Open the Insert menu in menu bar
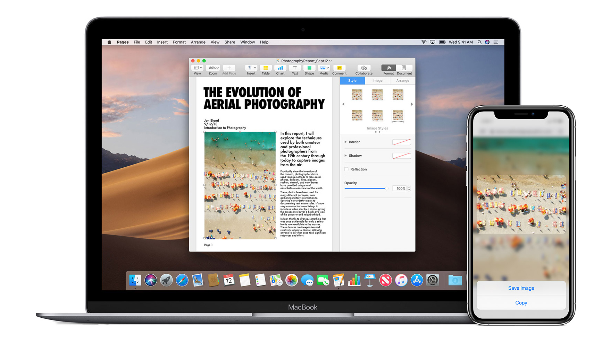This screenshot has width=611, height=343. pyautogui.click(x=162, y=42)
